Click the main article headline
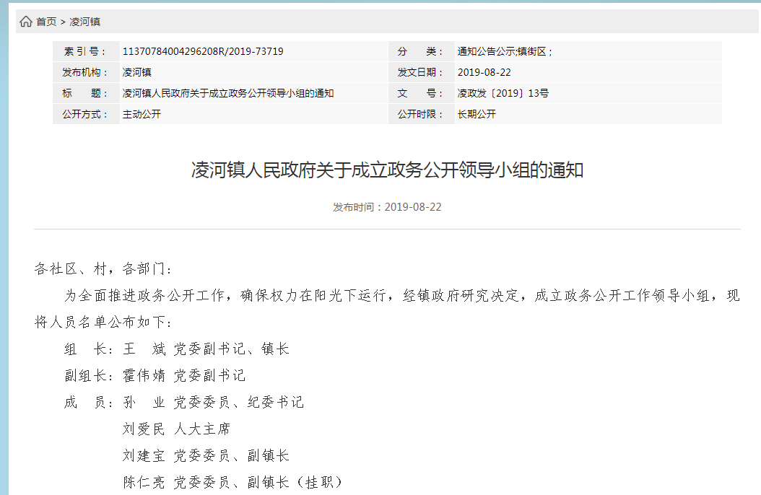The width and height of the screenshot is (761, 495). pos(387,170)
